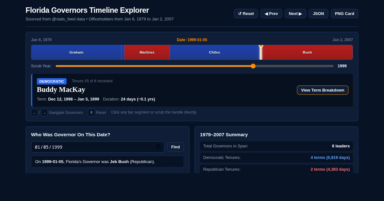Download the PNG Card
384x201 pixels.
[x=345, y=13]
